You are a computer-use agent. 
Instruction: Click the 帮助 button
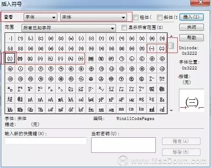tap(192, 37)
